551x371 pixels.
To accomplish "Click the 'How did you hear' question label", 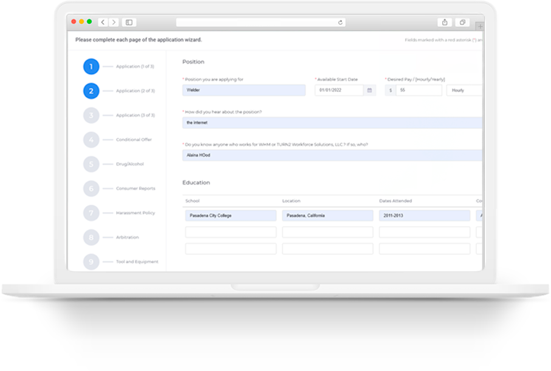I will click(224, 112).
